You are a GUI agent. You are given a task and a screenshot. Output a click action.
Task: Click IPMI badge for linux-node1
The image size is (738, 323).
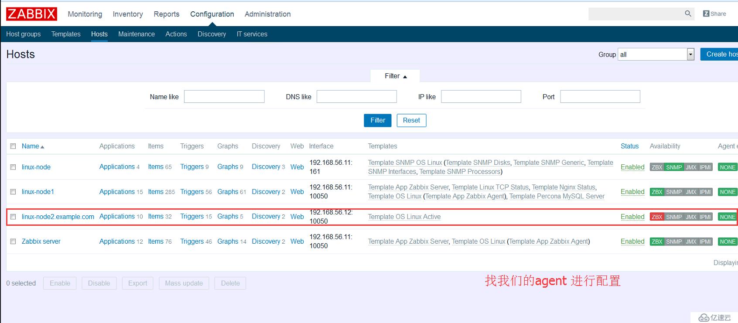pyautogui.click(x=705, y=192)
